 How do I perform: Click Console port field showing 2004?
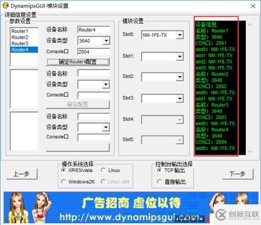94,52
